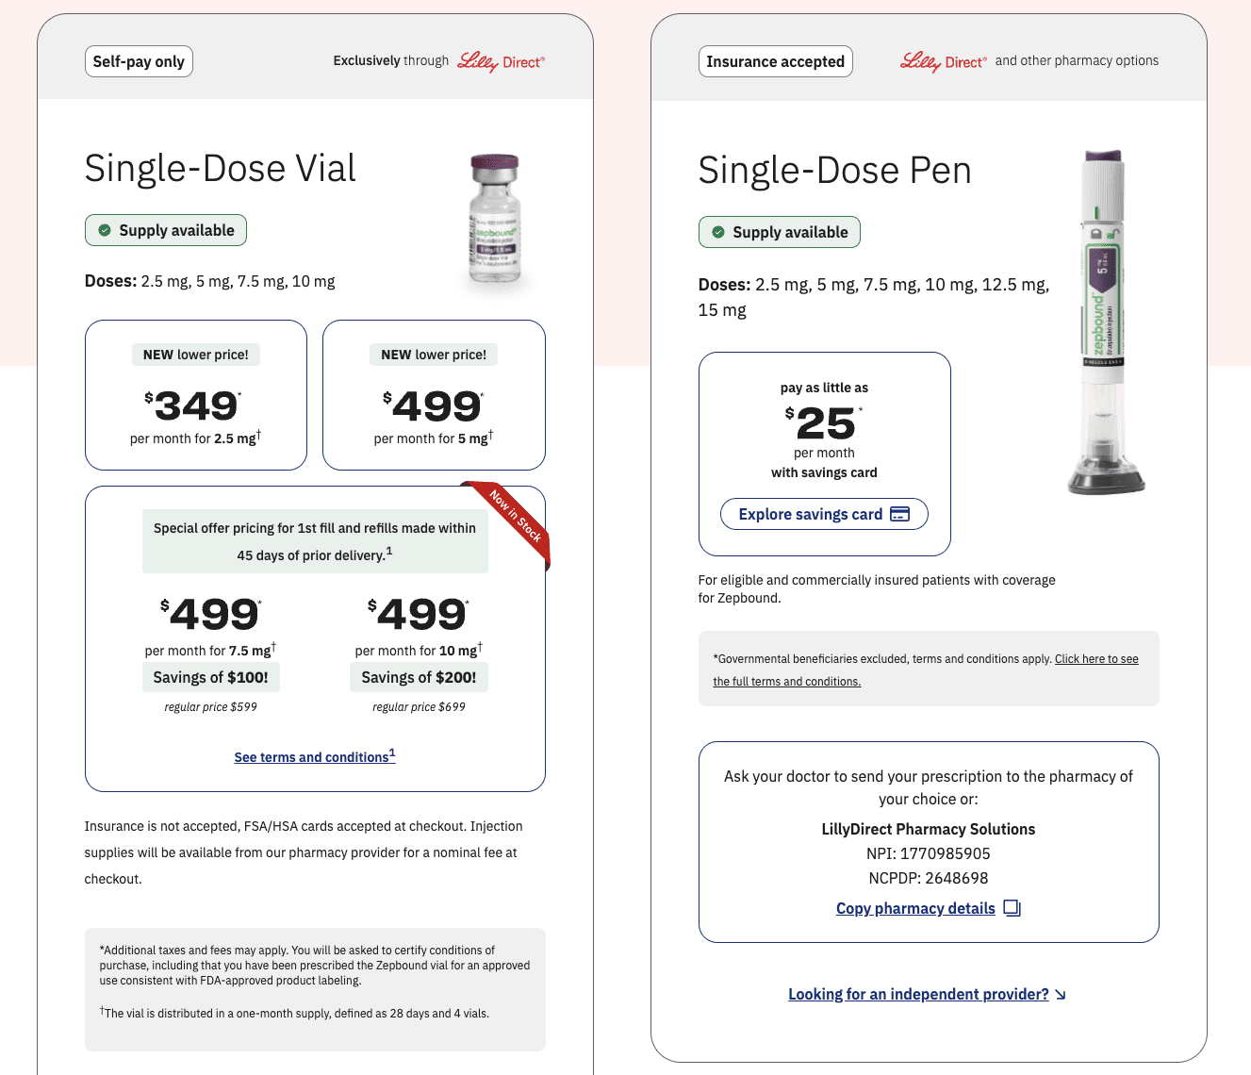The width and height of the screenshot is (1251, 1075).
Task: Switch to the Single-Dose Pen card
Action: tap(834, 171)
